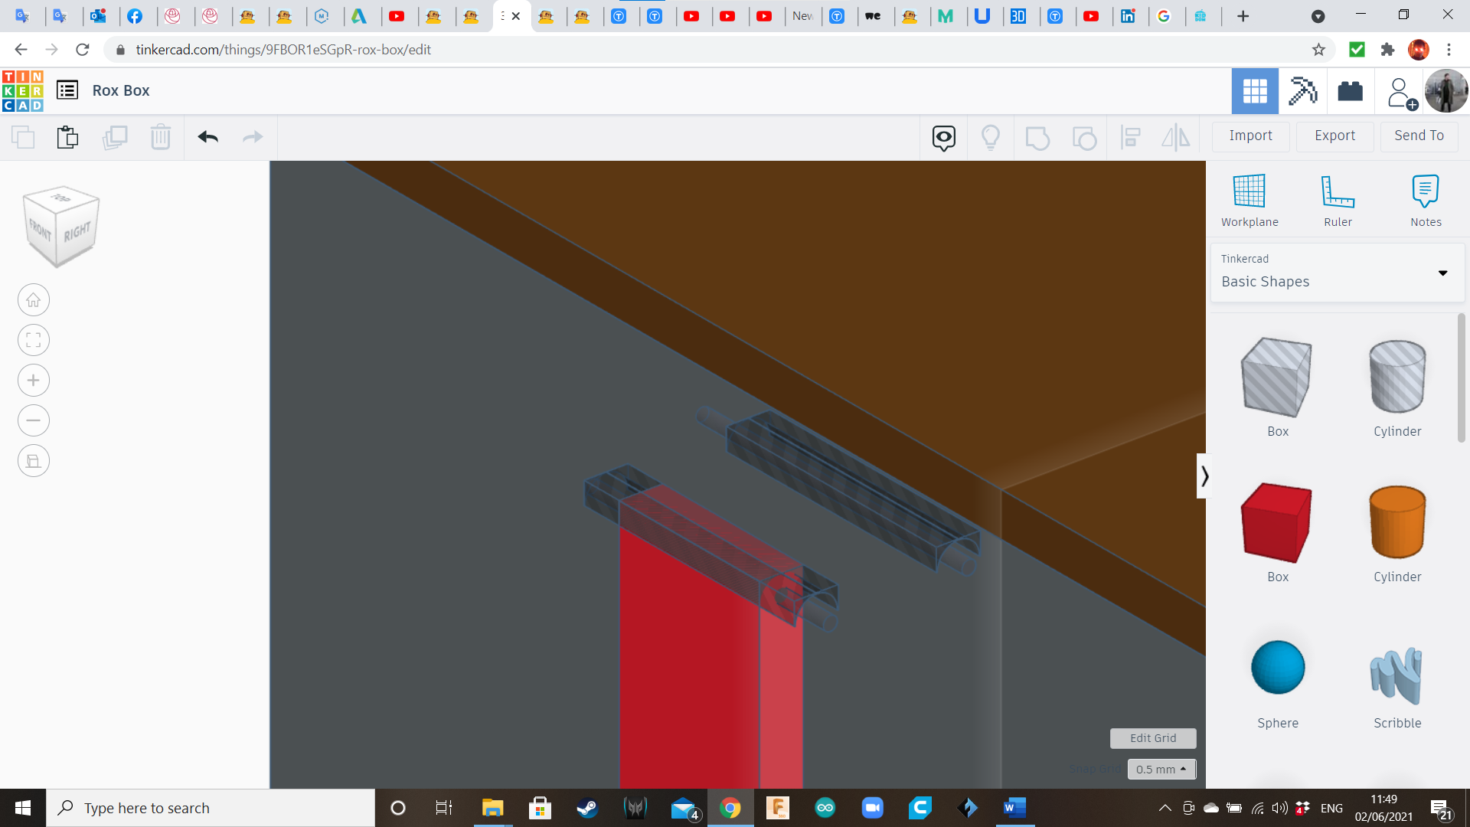Click the Import button
The height and width of the screenshot is (827, 1470).
[x=1250, y=136]
